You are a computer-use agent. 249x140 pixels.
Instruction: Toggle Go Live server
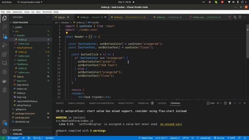pyautogui.click(x=219, y=138)
